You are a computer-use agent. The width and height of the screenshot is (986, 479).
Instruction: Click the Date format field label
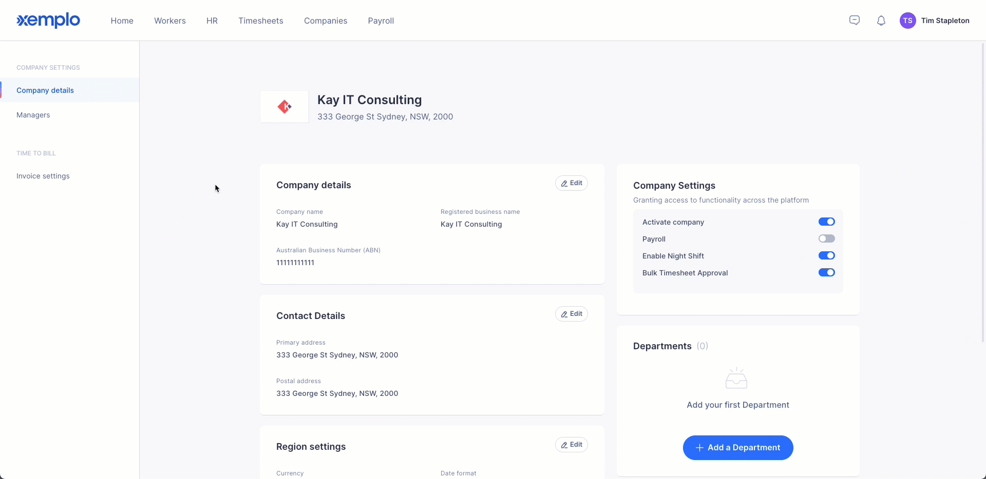tap(459, 473)
